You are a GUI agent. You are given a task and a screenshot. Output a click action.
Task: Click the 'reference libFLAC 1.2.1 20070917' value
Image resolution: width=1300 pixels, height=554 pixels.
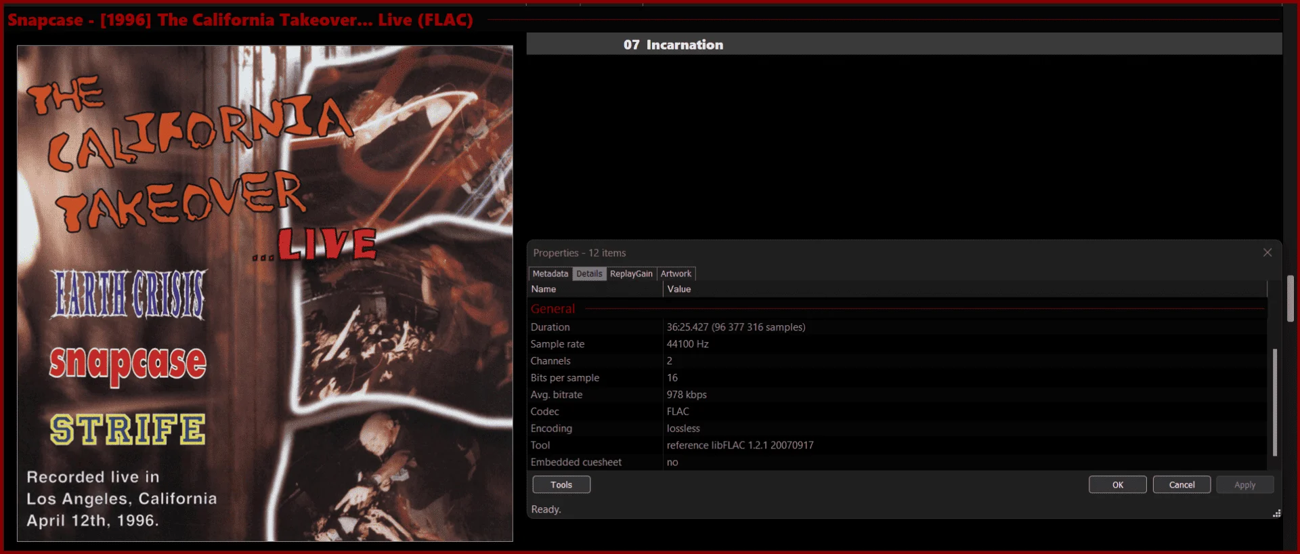740,446
